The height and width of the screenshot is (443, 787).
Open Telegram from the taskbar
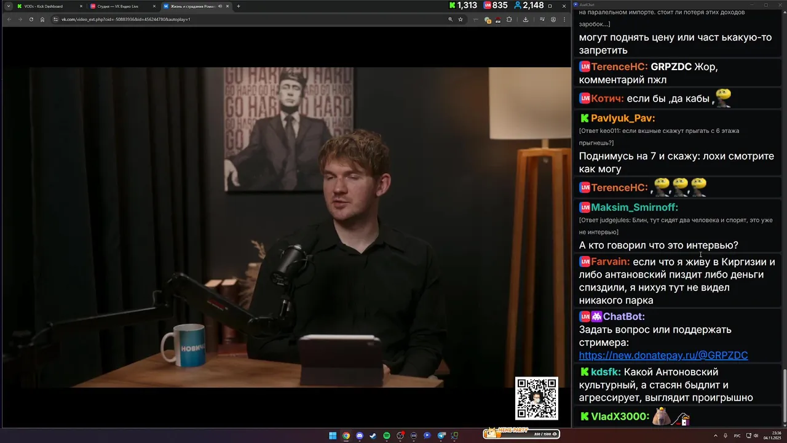[441, 436]
